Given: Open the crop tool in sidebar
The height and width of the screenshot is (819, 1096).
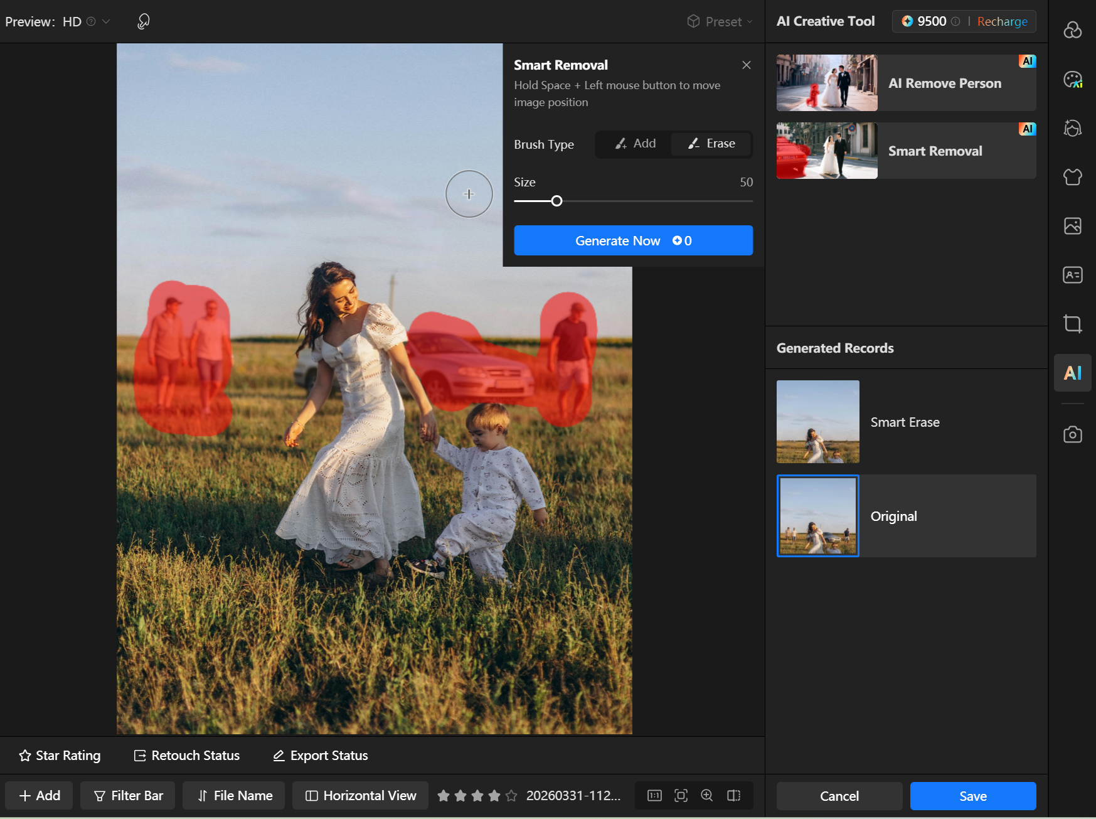Looking at the screenshot, I should [x=1072, y=324].
